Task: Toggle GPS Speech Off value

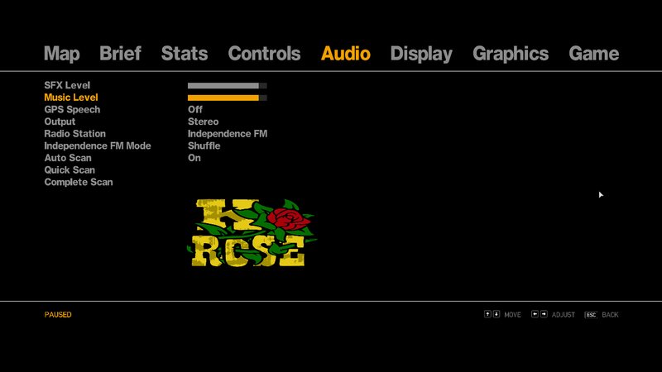Action: 195,110
